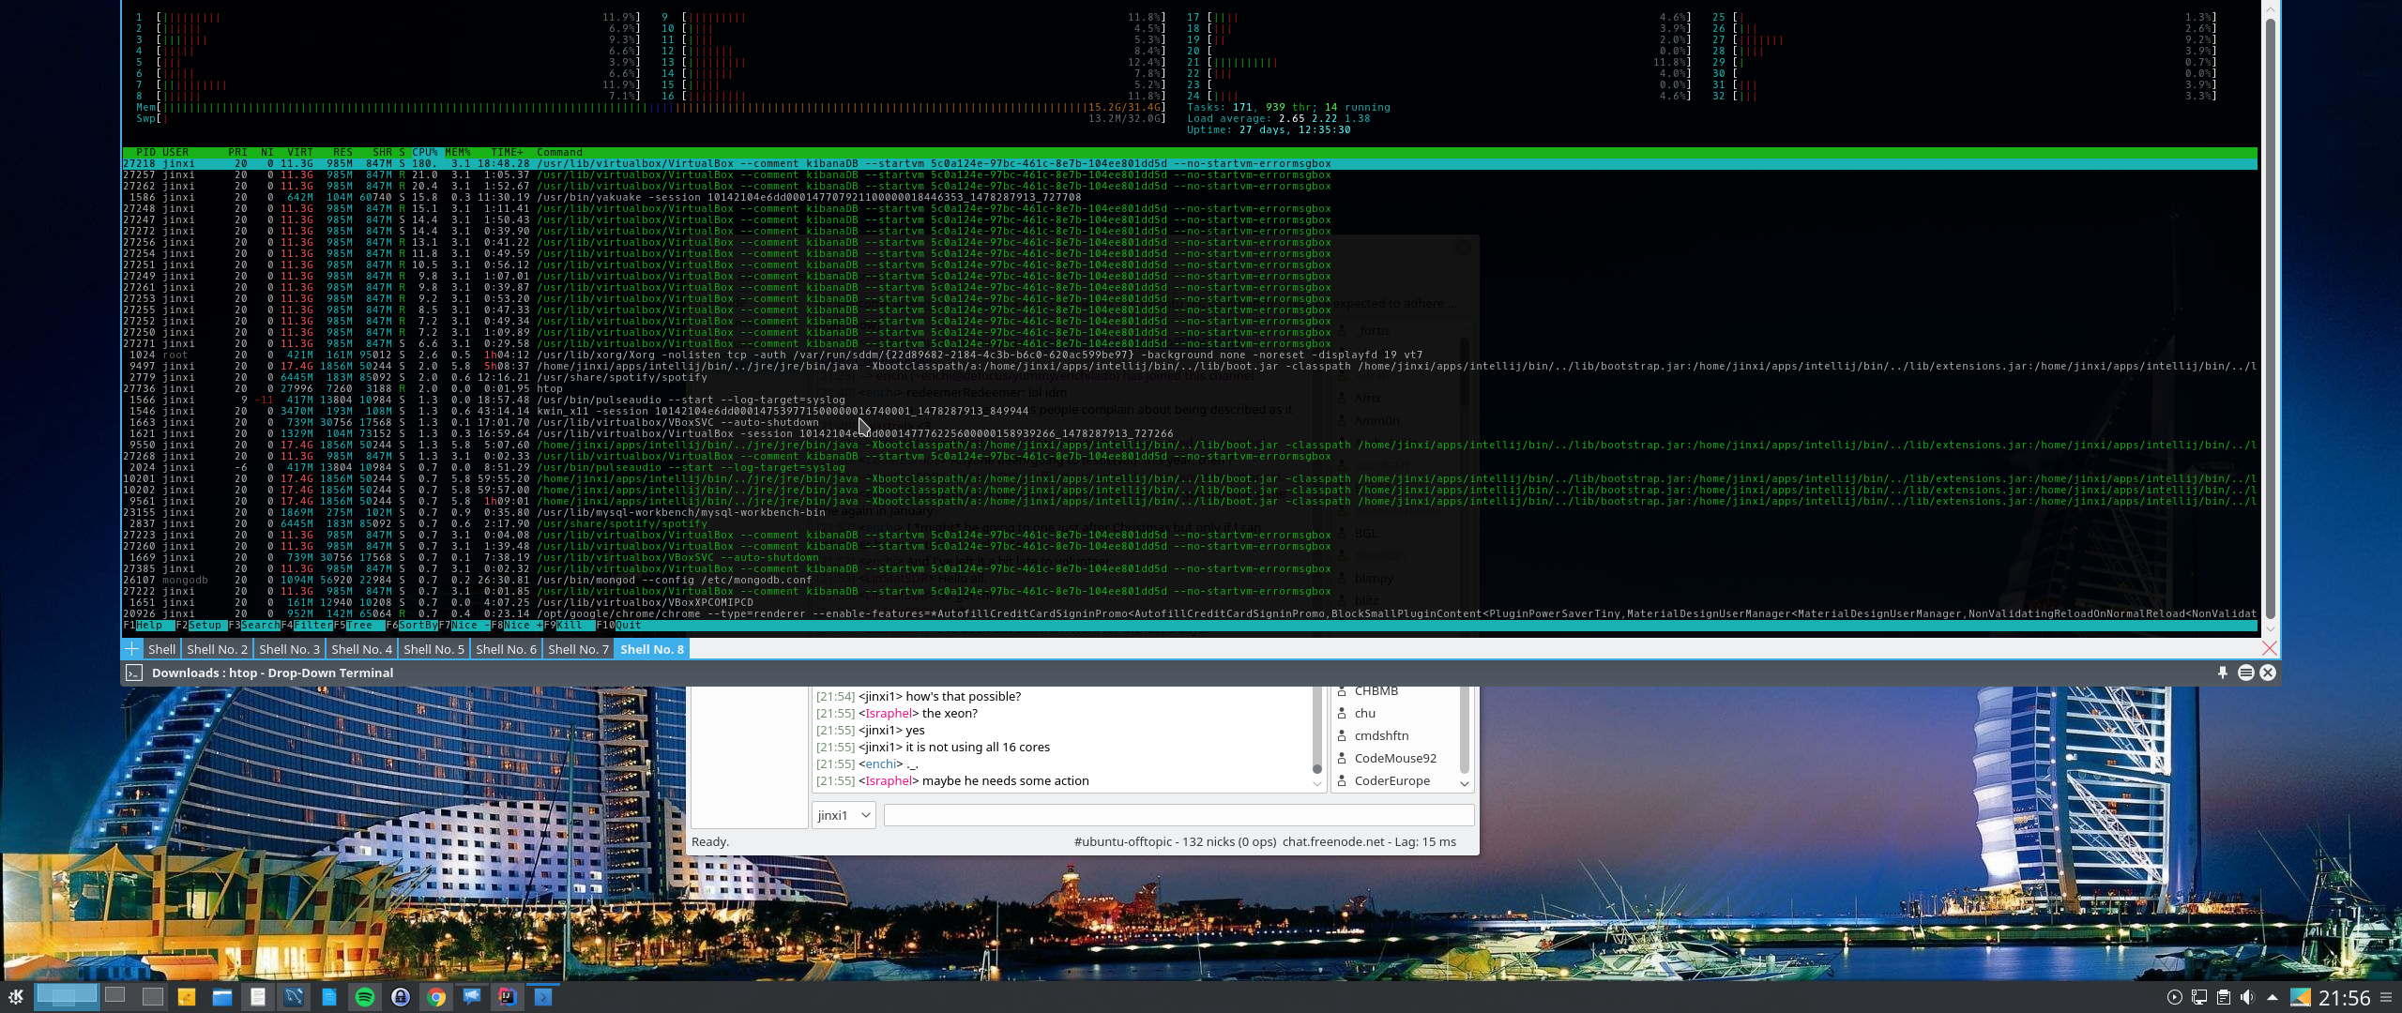Viewport: 2402px width, 1013px height.
Task: Click down arrow of IRC nick list scrollbar
Action: pos(1464,783)
